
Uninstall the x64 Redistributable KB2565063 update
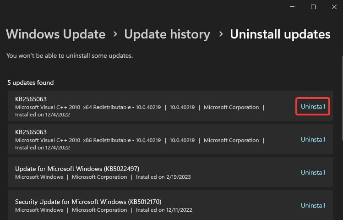[313, 106]
